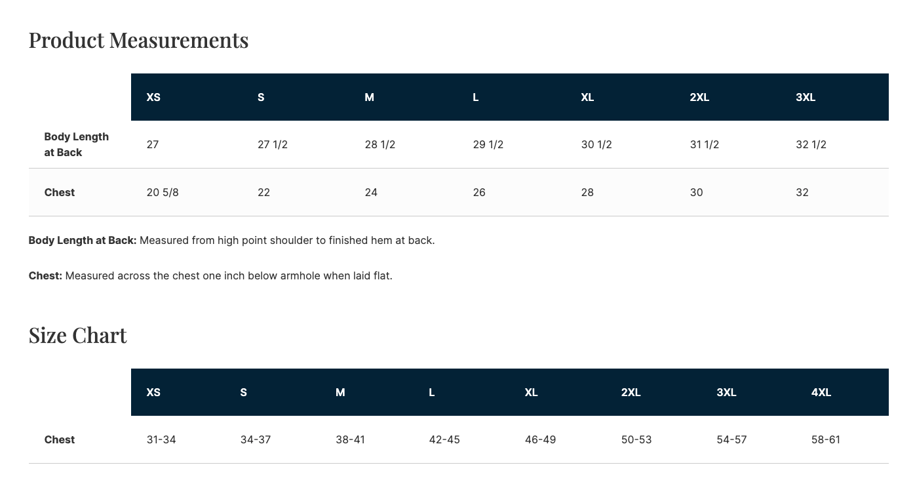Select the 32 1/2 body length value
The width and height of the screenshot is (915, 484).
[811, 144]
